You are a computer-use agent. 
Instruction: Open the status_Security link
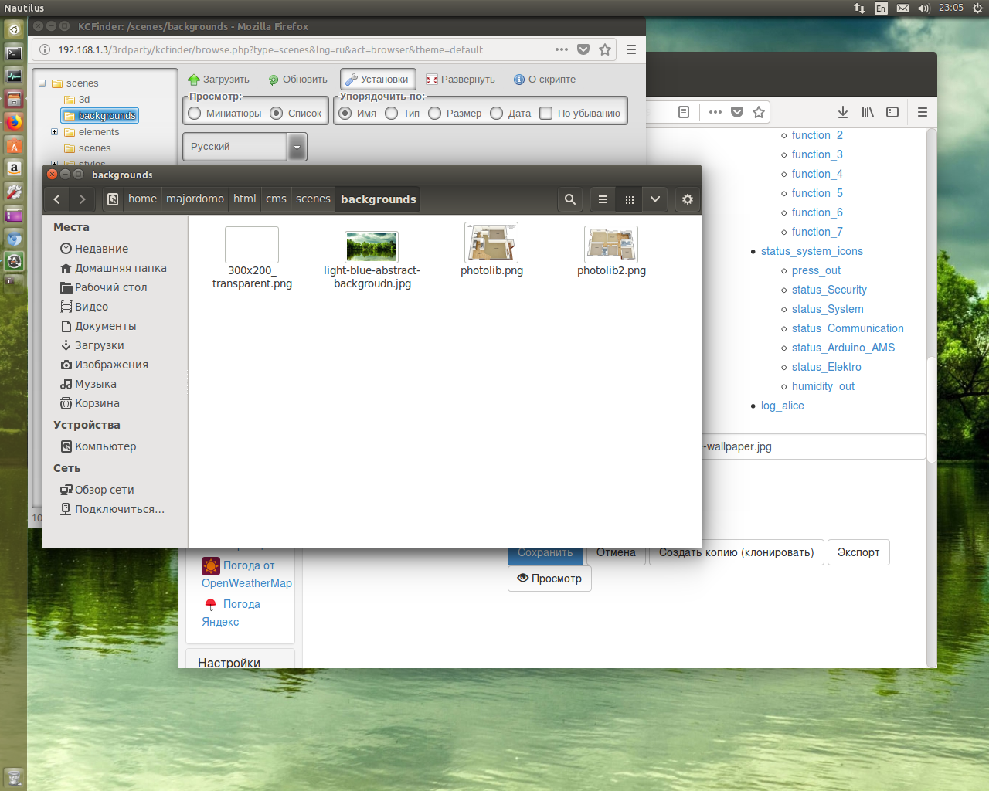(x=828, y=290)
